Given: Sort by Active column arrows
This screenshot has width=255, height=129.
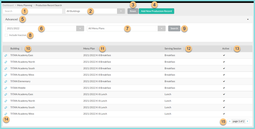Looking at the screenshot, I should coord(232,49).
